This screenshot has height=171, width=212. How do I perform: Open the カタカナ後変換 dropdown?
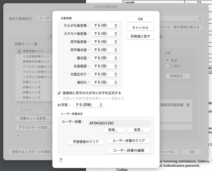[105, 34]
